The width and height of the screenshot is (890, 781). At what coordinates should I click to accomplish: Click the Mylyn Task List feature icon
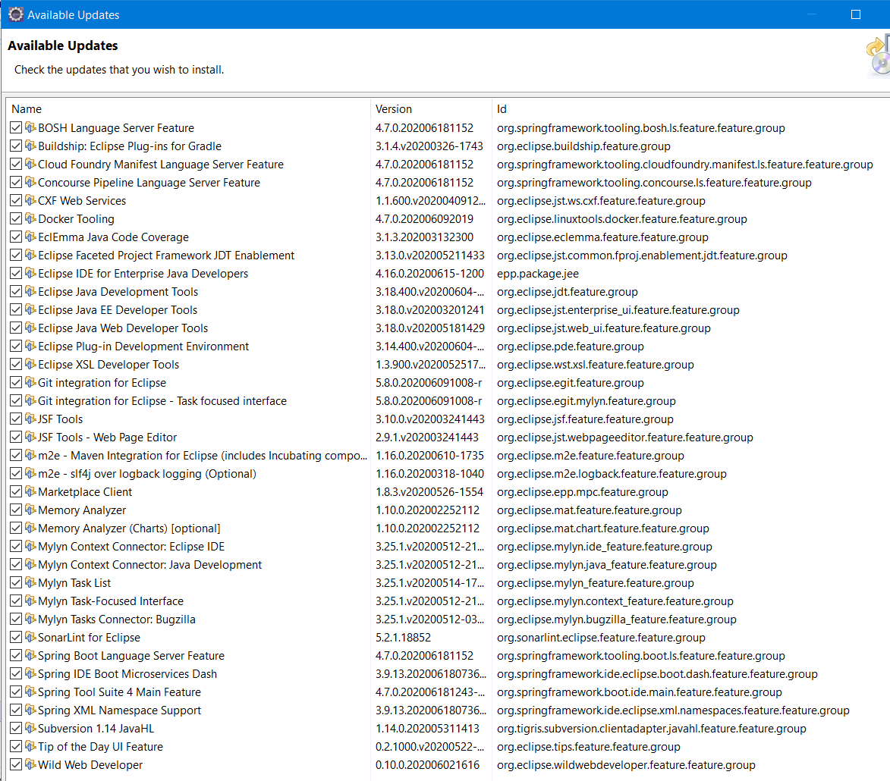pyautogui.click(x=30, y=582)
